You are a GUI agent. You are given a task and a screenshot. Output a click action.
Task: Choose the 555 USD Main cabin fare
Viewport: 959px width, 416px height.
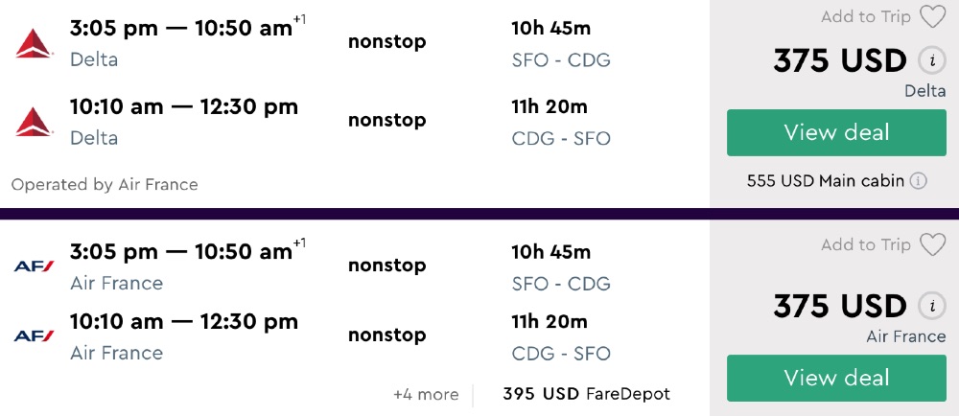827,180
